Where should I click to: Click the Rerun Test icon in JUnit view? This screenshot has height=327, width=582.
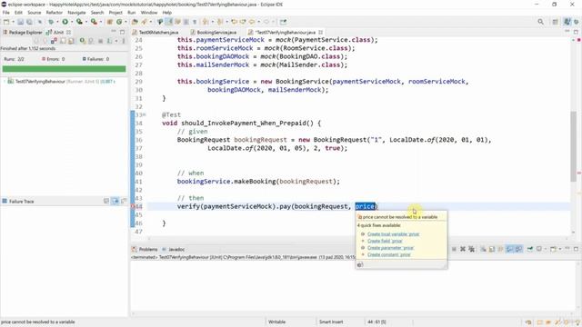[83, 41]
